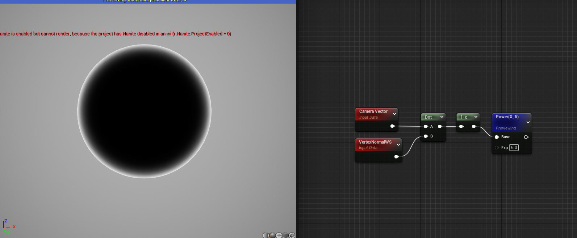Click the Nanite disabled warning message
This screenshot has height=238, width=577.
(116, 34)
